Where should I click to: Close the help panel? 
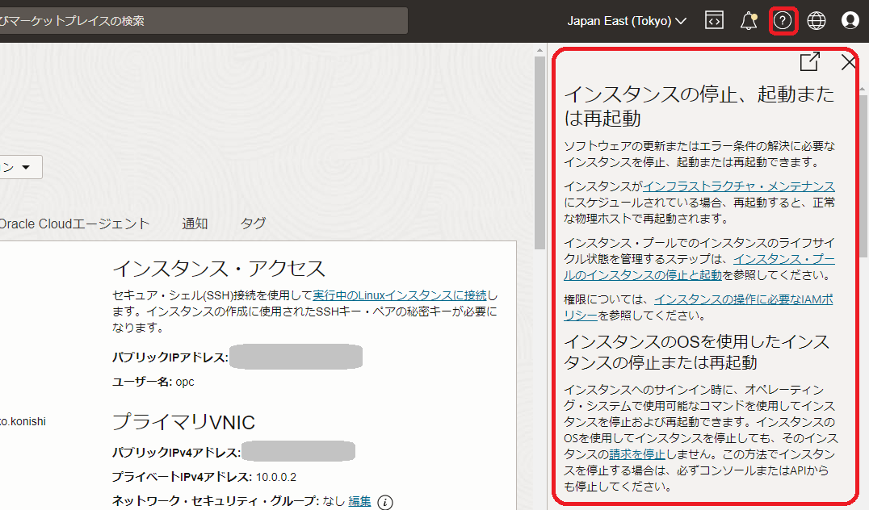[848, 61]
